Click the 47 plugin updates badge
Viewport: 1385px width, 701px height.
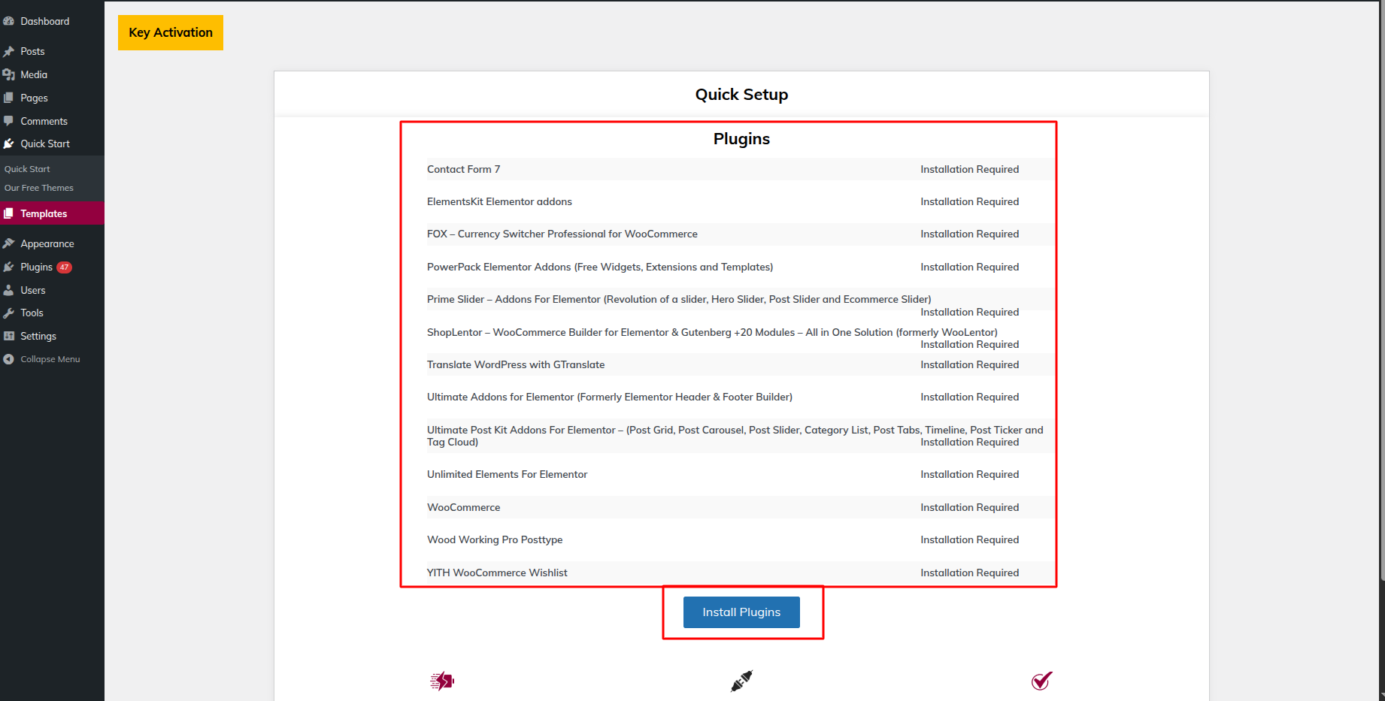[x=65, y=267]
